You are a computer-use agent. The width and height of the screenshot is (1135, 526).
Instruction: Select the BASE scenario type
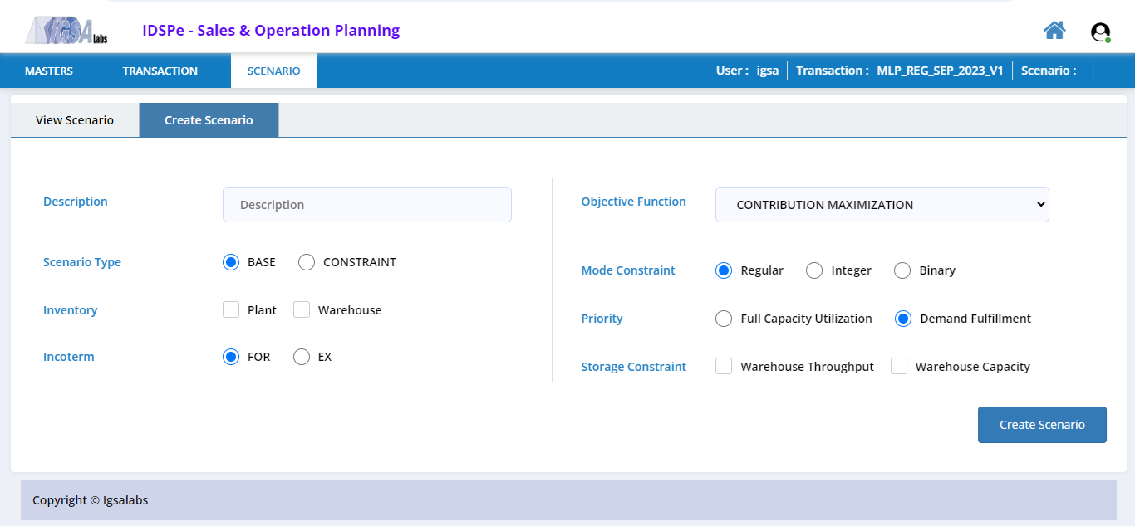231,262
